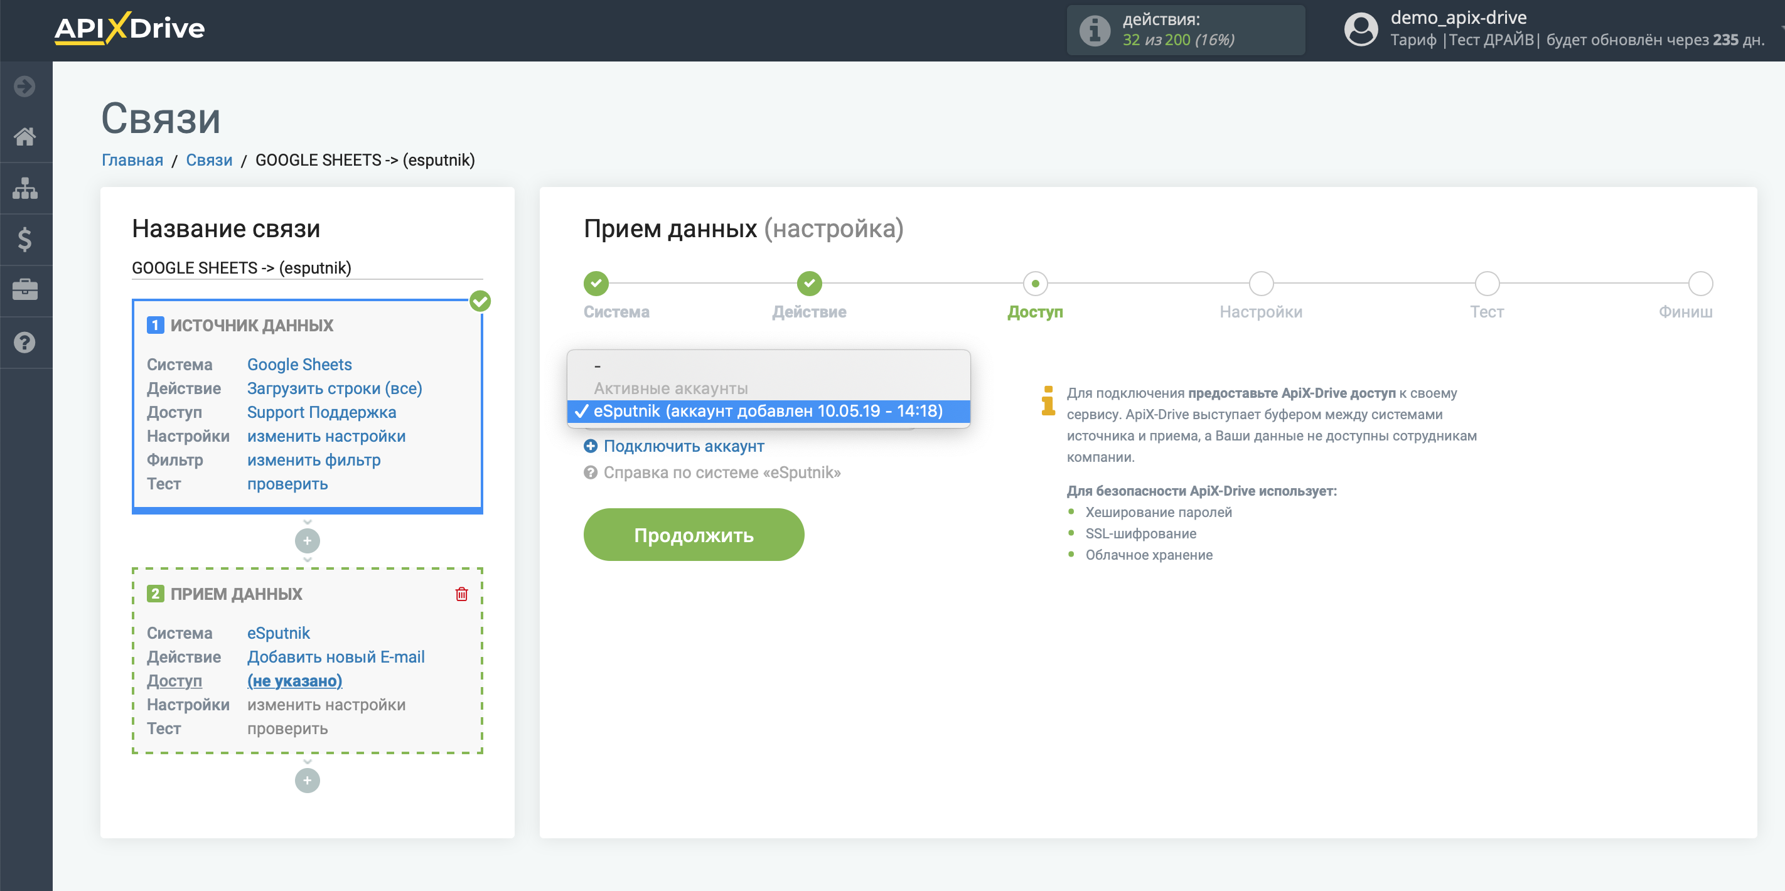Screen dimensions: 1785x891
Task: Click Загрузить строки (все) action link
Action: 335,388
